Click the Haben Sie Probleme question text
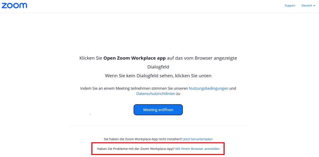 [136, 149]
